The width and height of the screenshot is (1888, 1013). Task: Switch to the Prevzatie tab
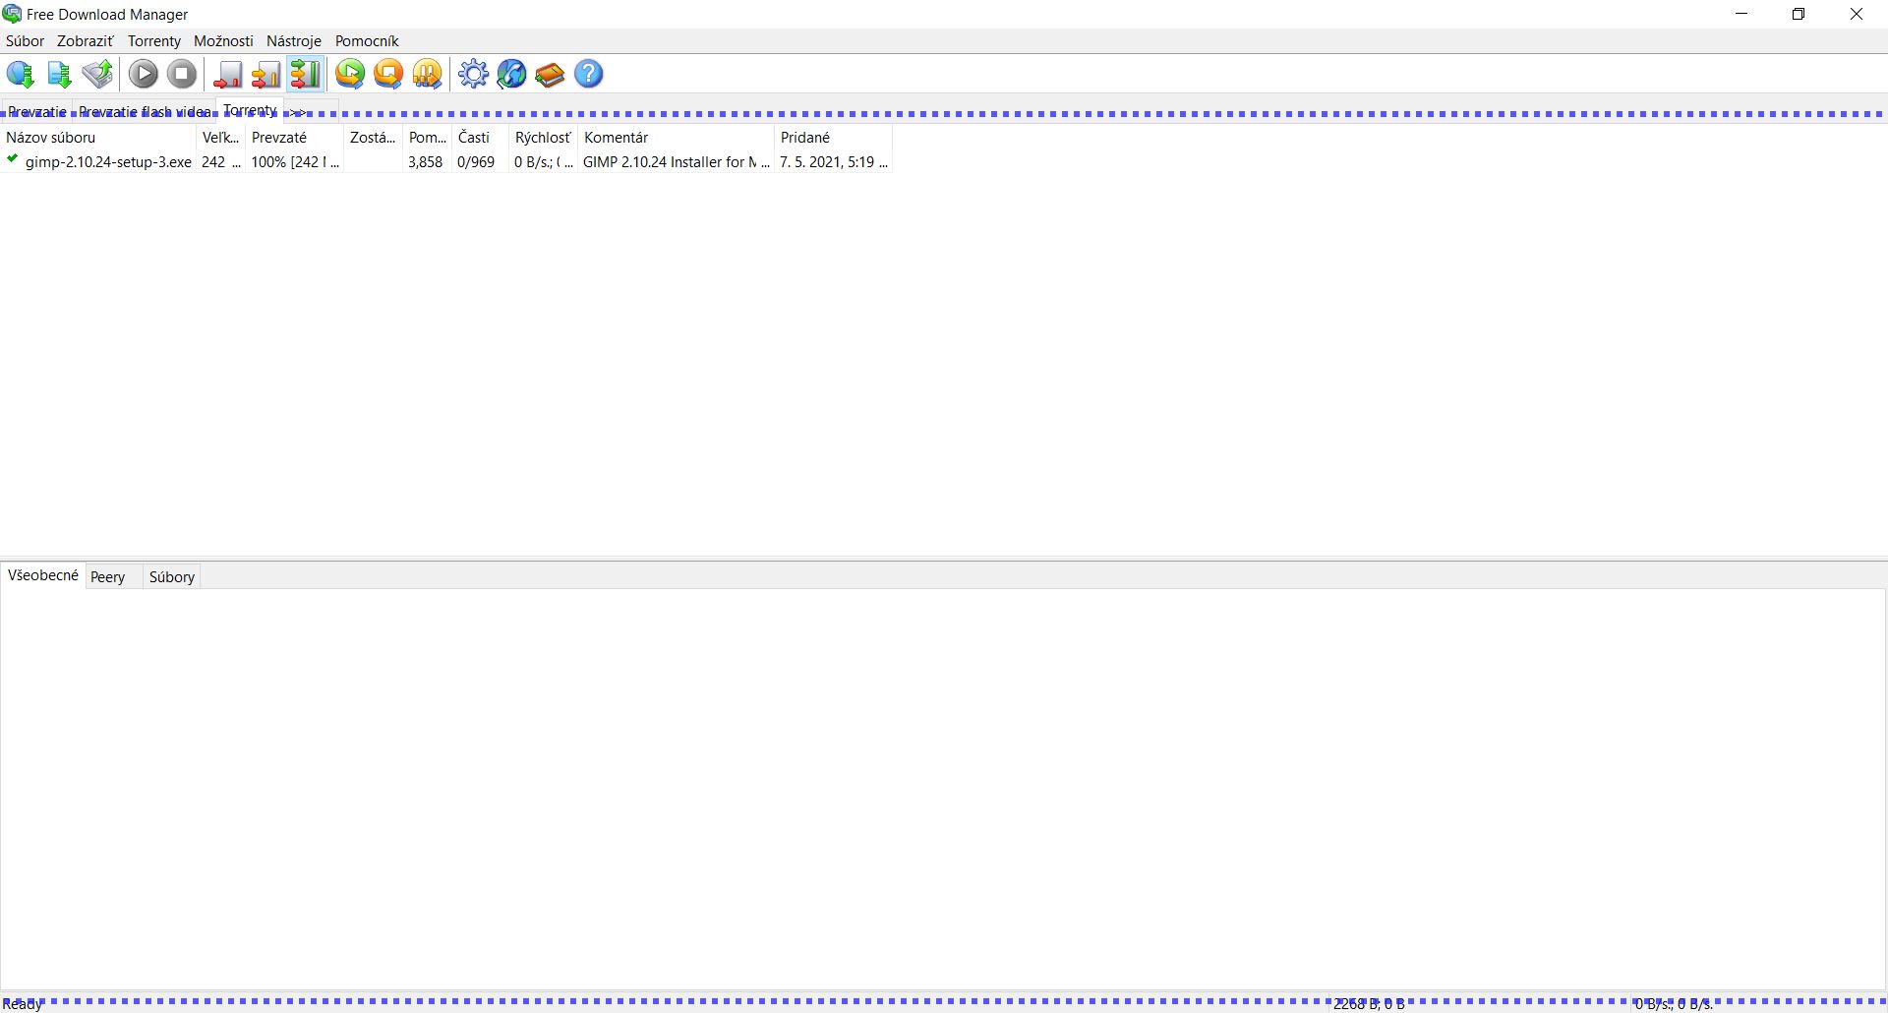point(37,111)
